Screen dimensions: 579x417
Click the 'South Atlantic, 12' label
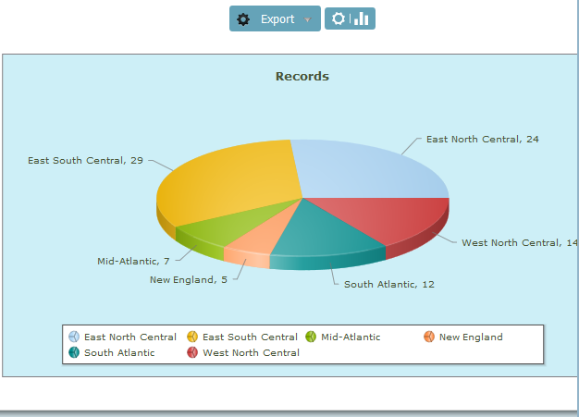coord(389,284)
